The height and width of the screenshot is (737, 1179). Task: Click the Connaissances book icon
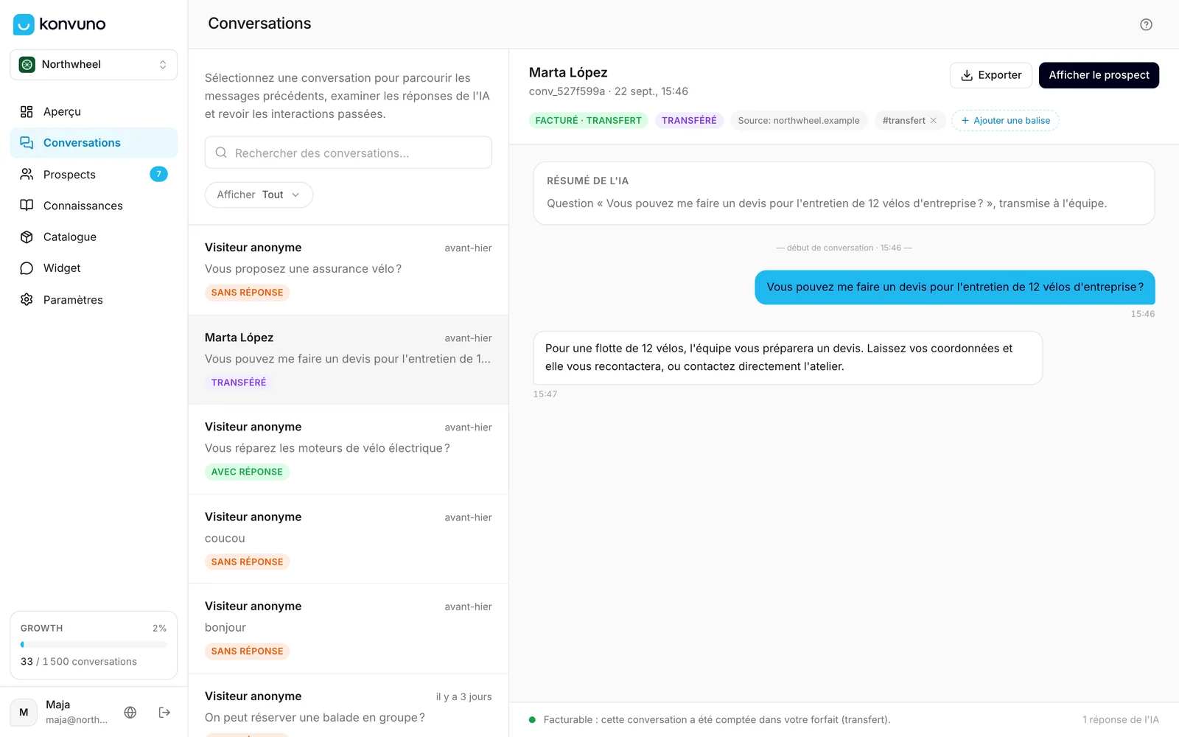click(27, 205)
